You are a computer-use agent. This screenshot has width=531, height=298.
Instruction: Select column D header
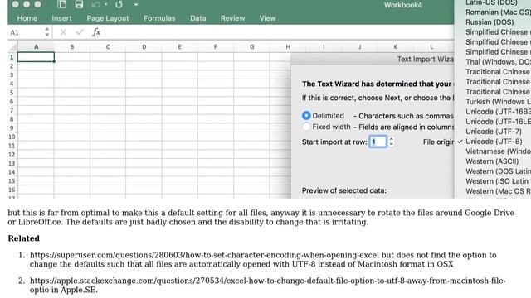[144, 47]
